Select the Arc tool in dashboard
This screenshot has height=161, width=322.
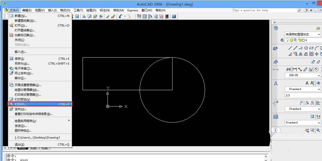coord(317,48)
